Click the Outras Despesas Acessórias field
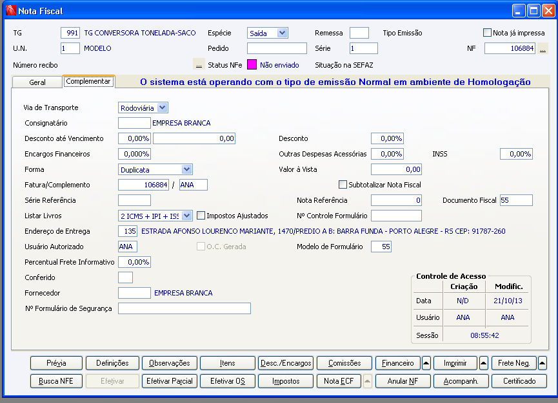 click(387, 154)
